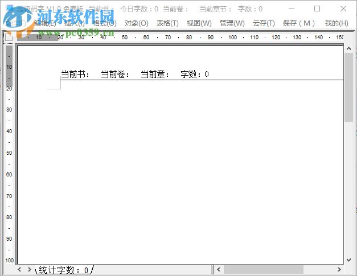Image resolution: width=357 pixels, height=276 pixels.
Task: Open the 管理(W) menu
Action: pyautogui.click(x=232, y=23)
